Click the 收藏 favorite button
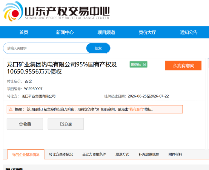Screen dimensions: 209x170 coord(25,124)
